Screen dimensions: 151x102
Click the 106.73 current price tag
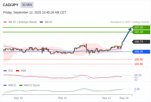coord(141,42)
